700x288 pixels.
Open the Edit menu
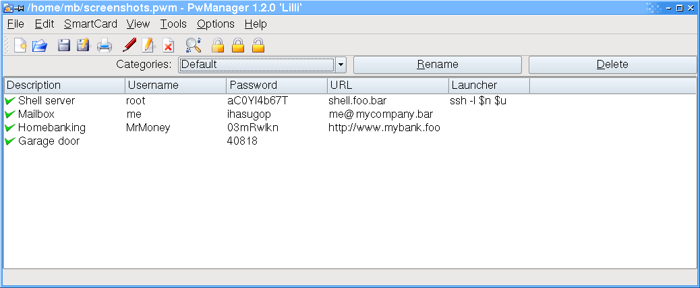tap(45, 24)
